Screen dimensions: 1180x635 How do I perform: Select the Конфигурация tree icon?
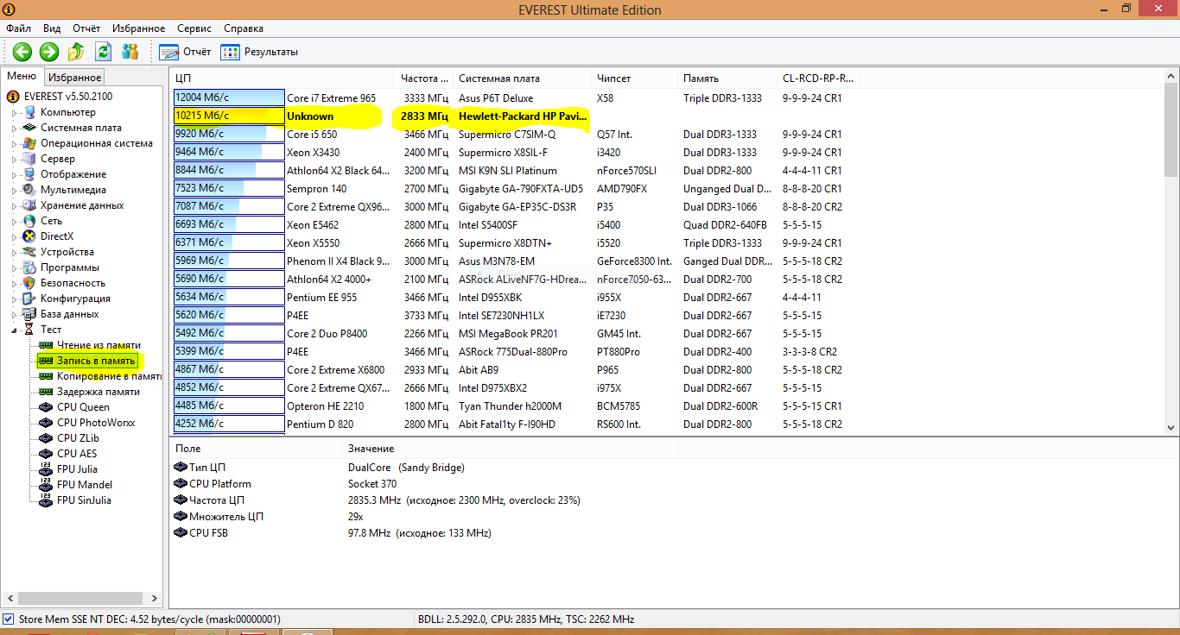30,299
